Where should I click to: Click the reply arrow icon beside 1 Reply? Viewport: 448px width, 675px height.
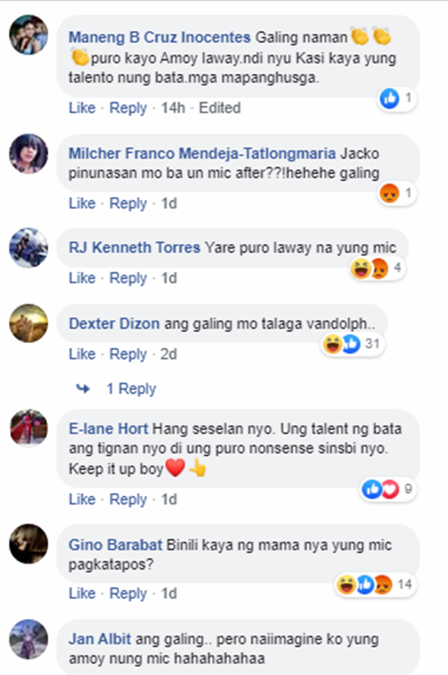(x=82, y=389)
